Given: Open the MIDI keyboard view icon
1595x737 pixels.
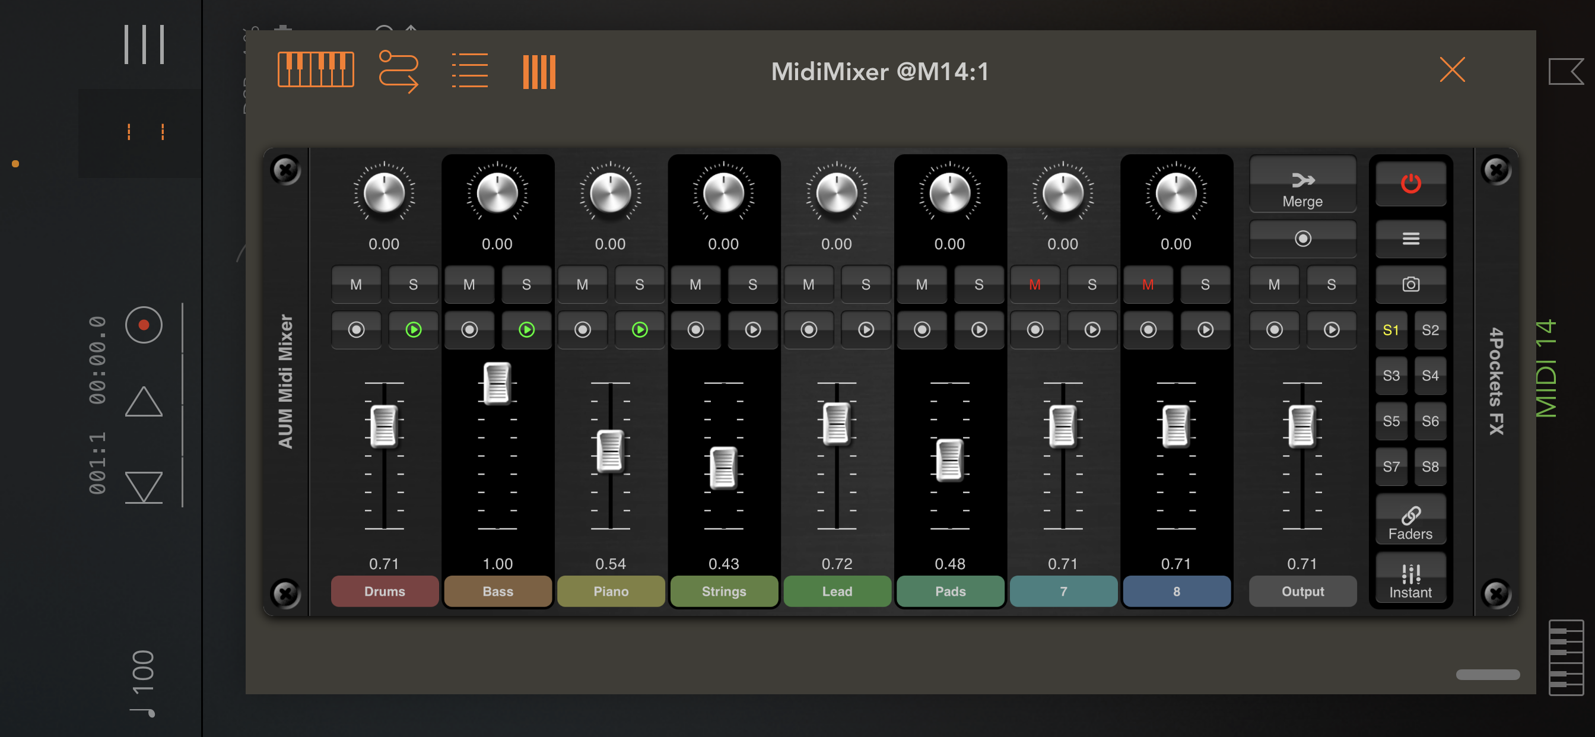Looking at the screenshot, I should tap(316, 70).
